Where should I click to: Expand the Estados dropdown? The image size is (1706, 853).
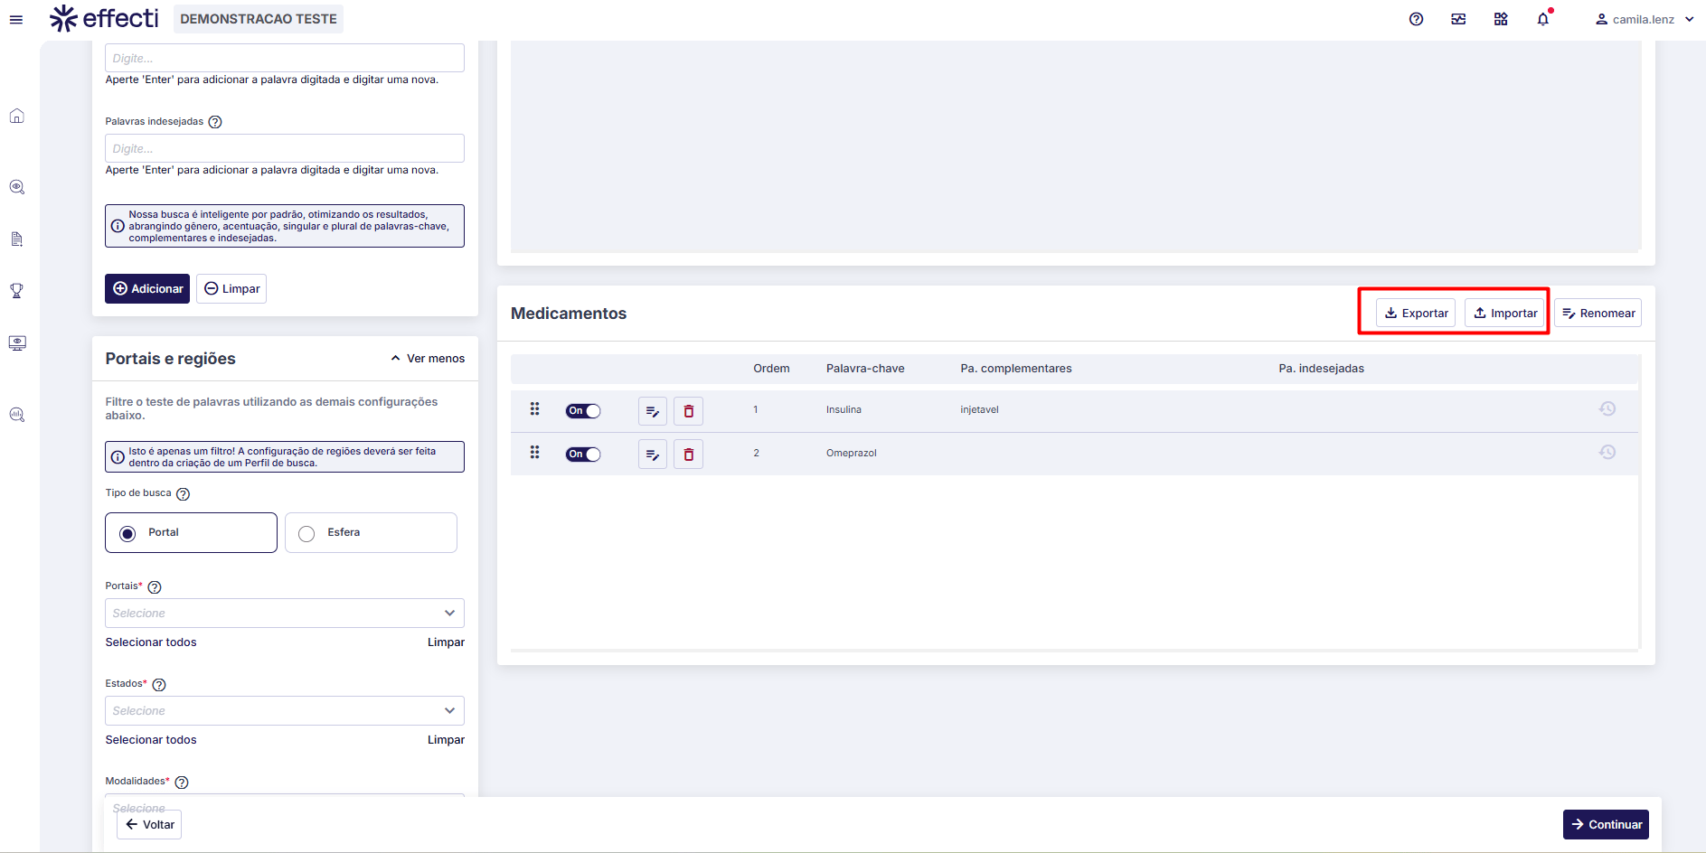tap(285, 711)
